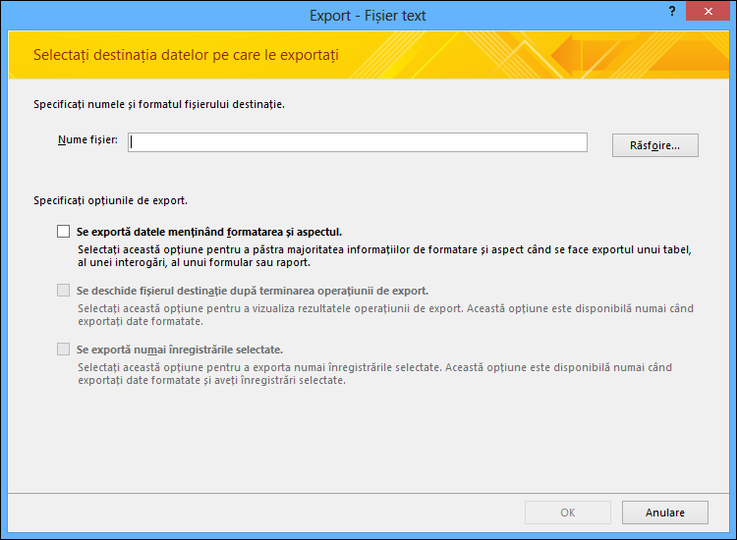Click the Export - Fișier text title bar
Image resolution: width=737 pixels, height=540 pixels.
pos(368,16)
